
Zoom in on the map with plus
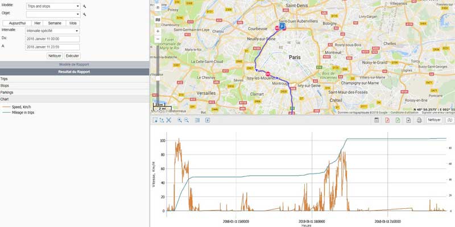tap(158, 31)
